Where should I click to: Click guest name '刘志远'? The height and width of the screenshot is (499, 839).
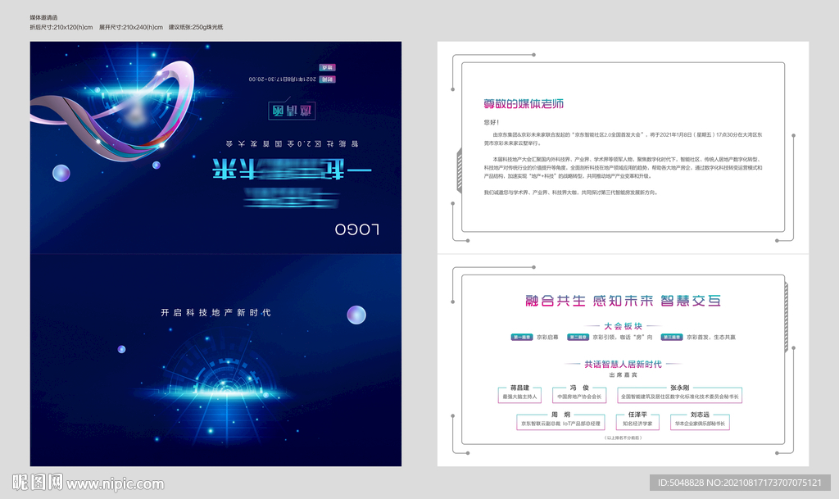[700, 415]
